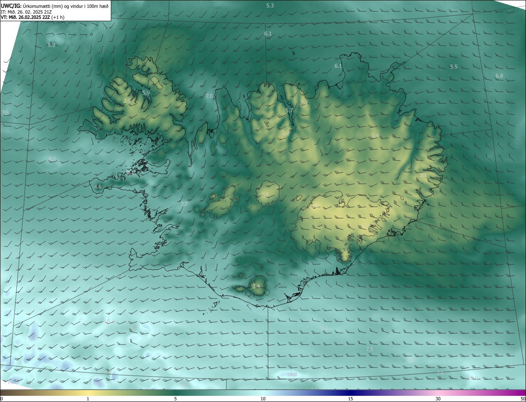Image resolution: width=526 pixels, height=402 pixels.
Task: Click the 50 tick on the color scale
Action: [x=523, y=399]
